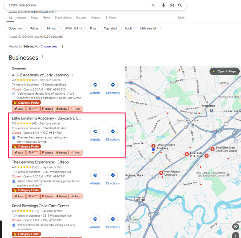Open Small Blessings Child Care Center listing

coord(41,206)
